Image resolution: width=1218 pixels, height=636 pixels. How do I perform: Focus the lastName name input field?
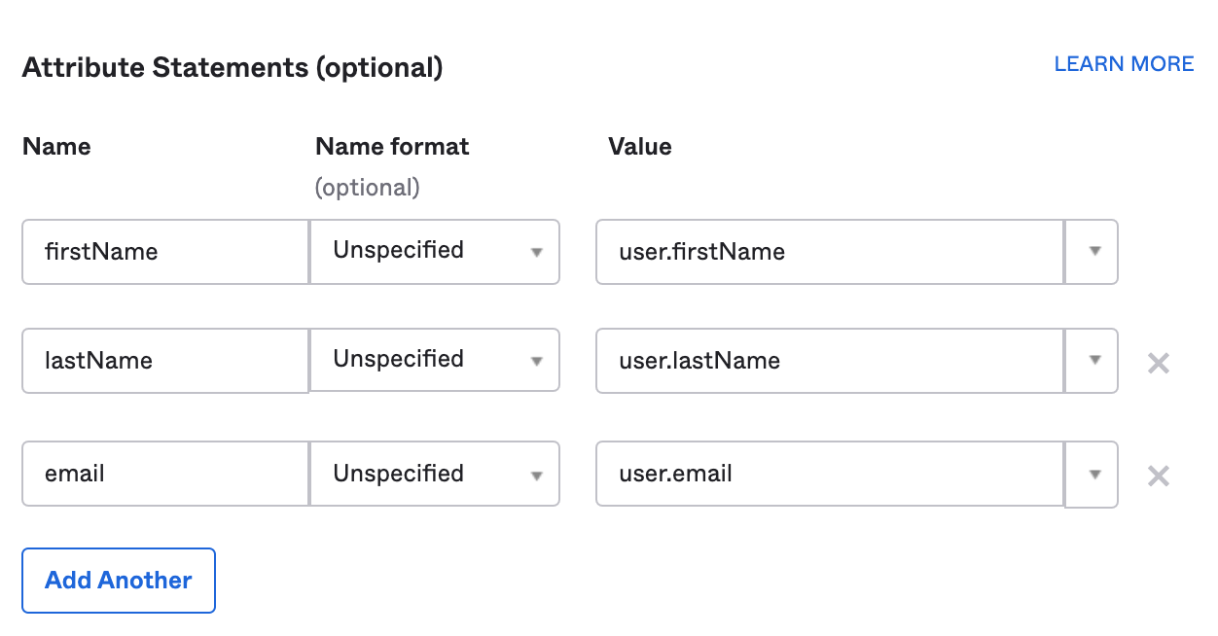(x=165, y=361)
